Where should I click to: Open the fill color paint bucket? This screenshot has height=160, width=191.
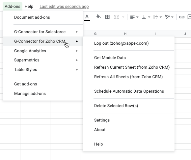pos(98,17)
